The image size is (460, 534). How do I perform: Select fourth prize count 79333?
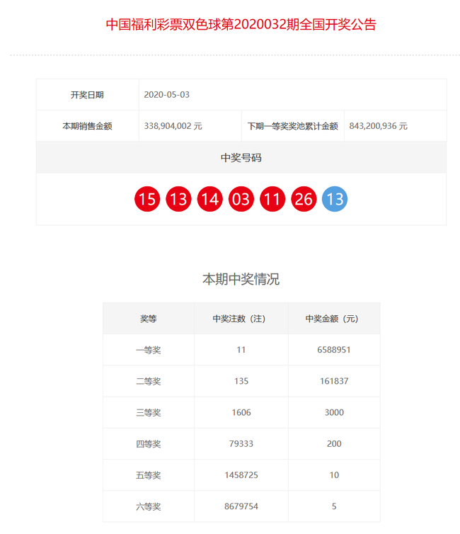point(241,444)
